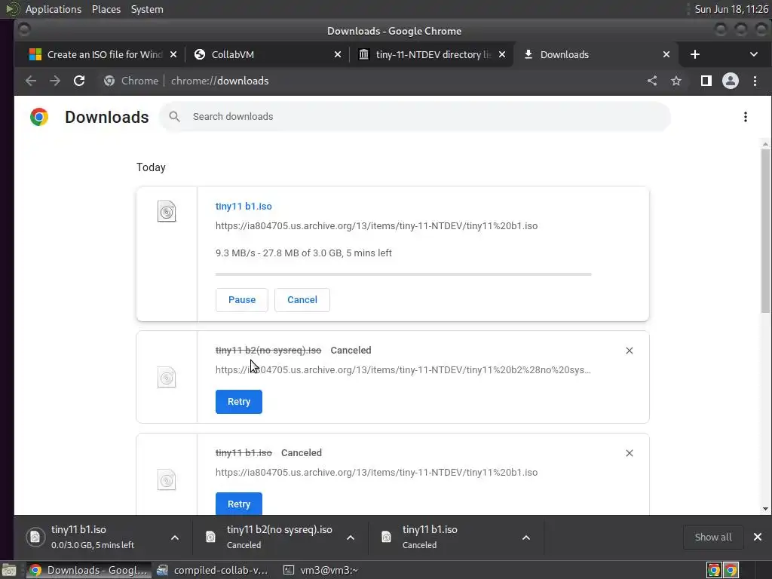Image resolution: width=772 pixels, height=579 pixels.
Task: Remove canceled tiny11 b1.iso from list
Action: 630,453
